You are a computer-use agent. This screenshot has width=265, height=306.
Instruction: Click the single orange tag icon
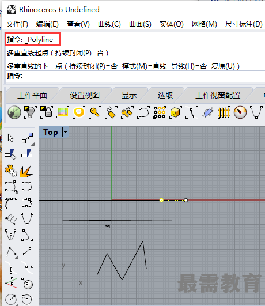(x=111, y=112)
